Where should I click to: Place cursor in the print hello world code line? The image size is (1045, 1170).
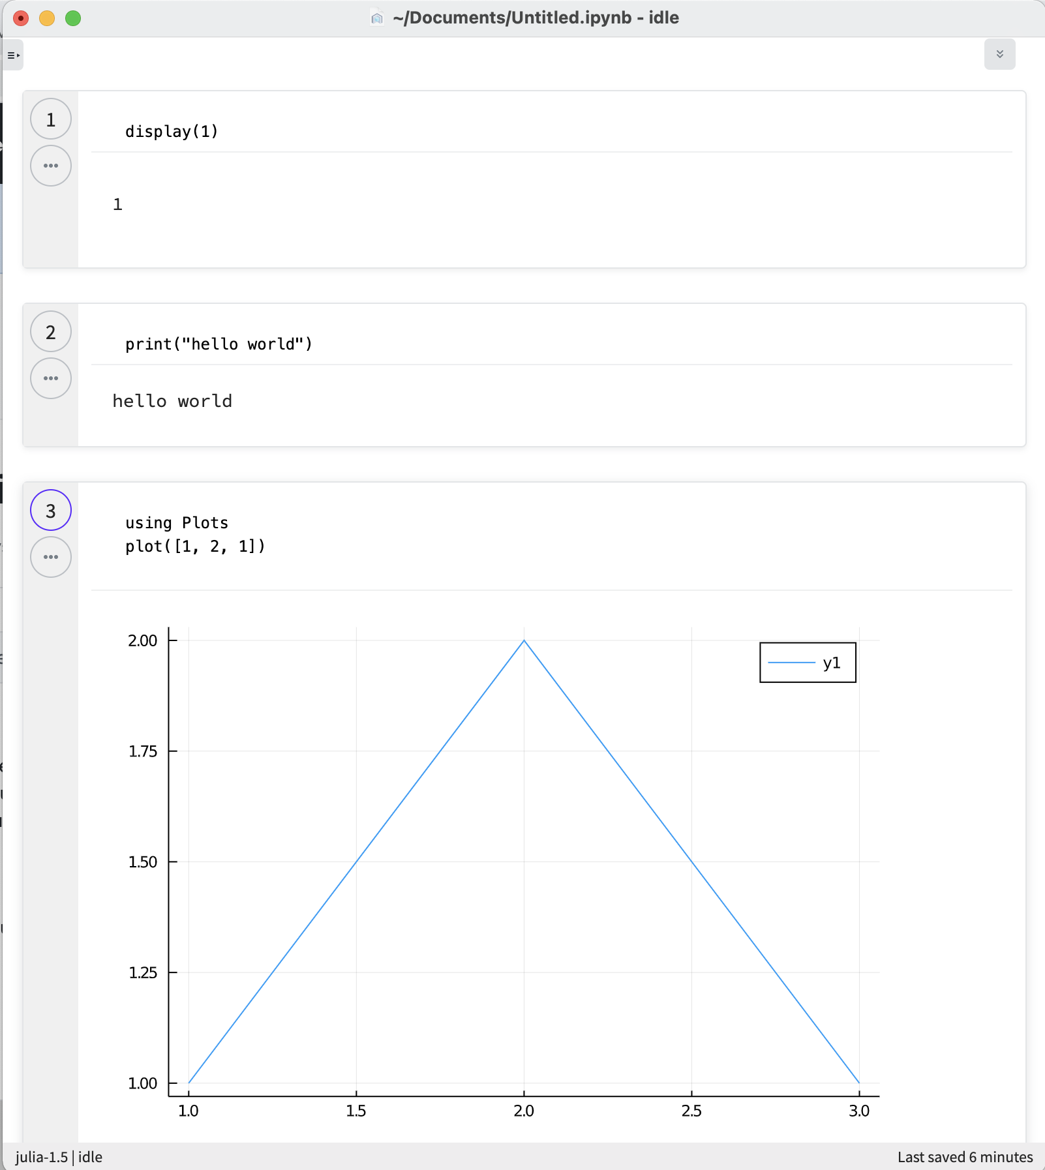pos(219,344)
